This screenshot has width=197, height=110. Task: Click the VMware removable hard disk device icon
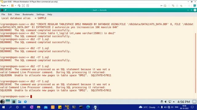(x=165, y=5)
